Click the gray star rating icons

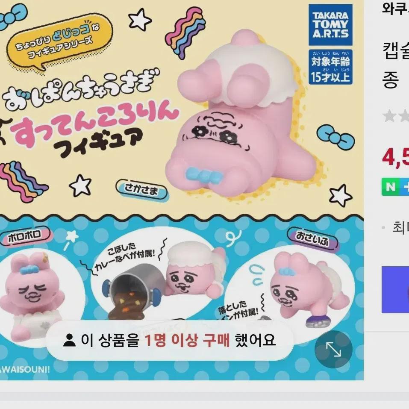(x=396, y=116)
